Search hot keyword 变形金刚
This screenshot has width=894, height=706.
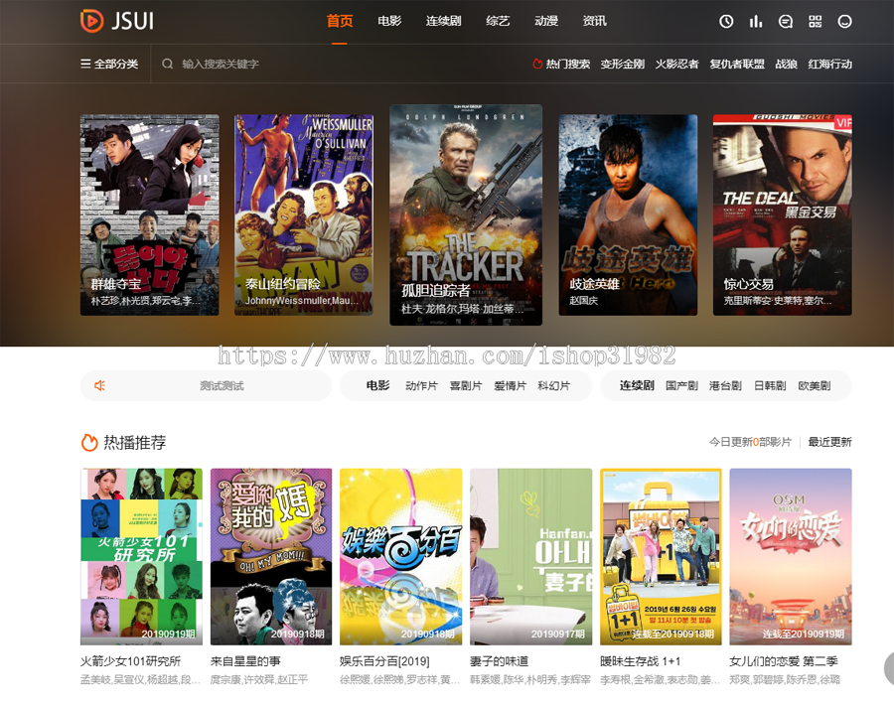[x=622, y=64]
